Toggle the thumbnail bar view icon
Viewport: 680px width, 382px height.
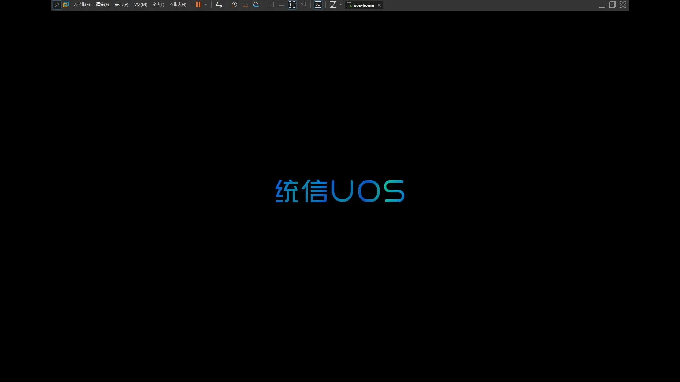[x=282, y=5]
